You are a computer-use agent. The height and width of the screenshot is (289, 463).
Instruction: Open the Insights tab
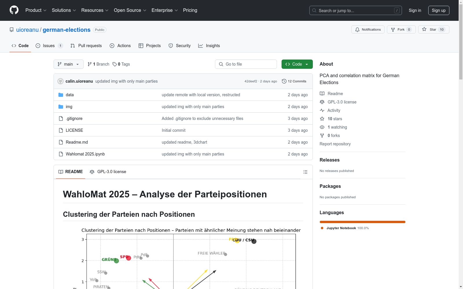pos(209,46)
